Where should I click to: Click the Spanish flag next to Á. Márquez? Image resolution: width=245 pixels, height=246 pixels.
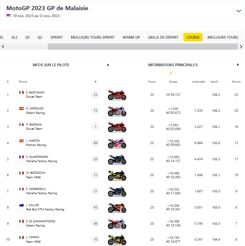point(21,109)
